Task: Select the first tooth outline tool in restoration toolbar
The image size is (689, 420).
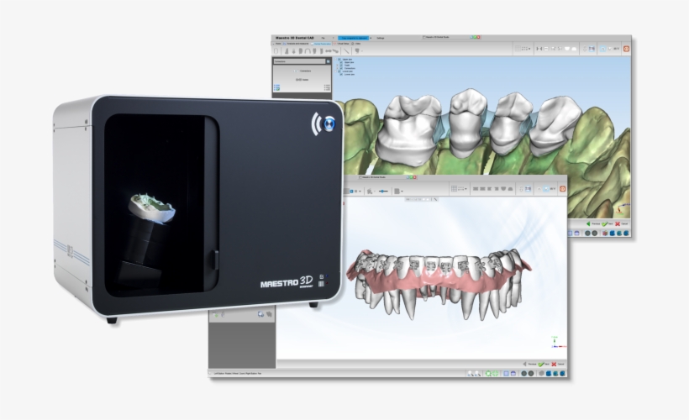Action: [276, 51]
